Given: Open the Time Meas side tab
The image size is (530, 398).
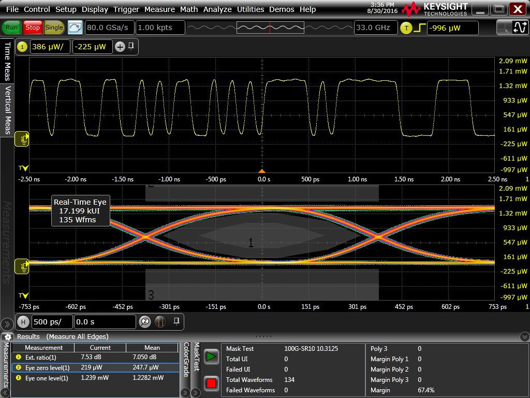Looking at the screenshot, I should click(x=7, y=61).
